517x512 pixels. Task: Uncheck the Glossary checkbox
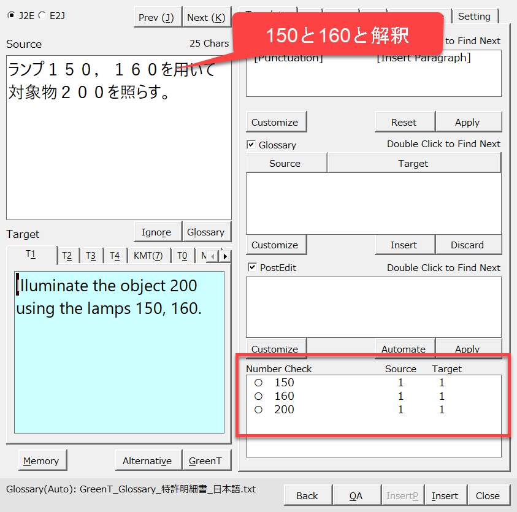(x=251, y=145)
